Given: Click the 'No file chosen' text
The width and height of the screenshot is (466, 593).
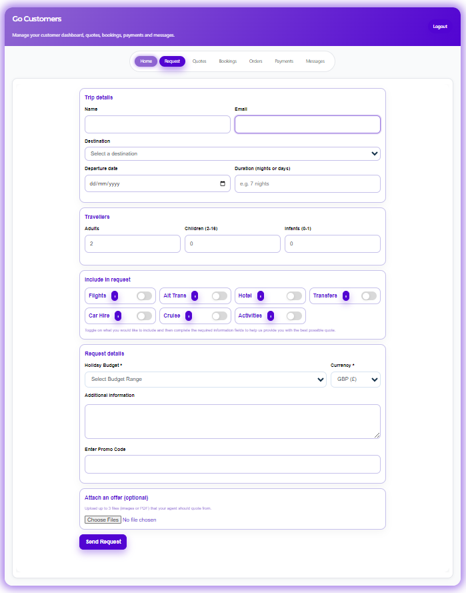Looking at the screenshot, I should click(139, 520).
